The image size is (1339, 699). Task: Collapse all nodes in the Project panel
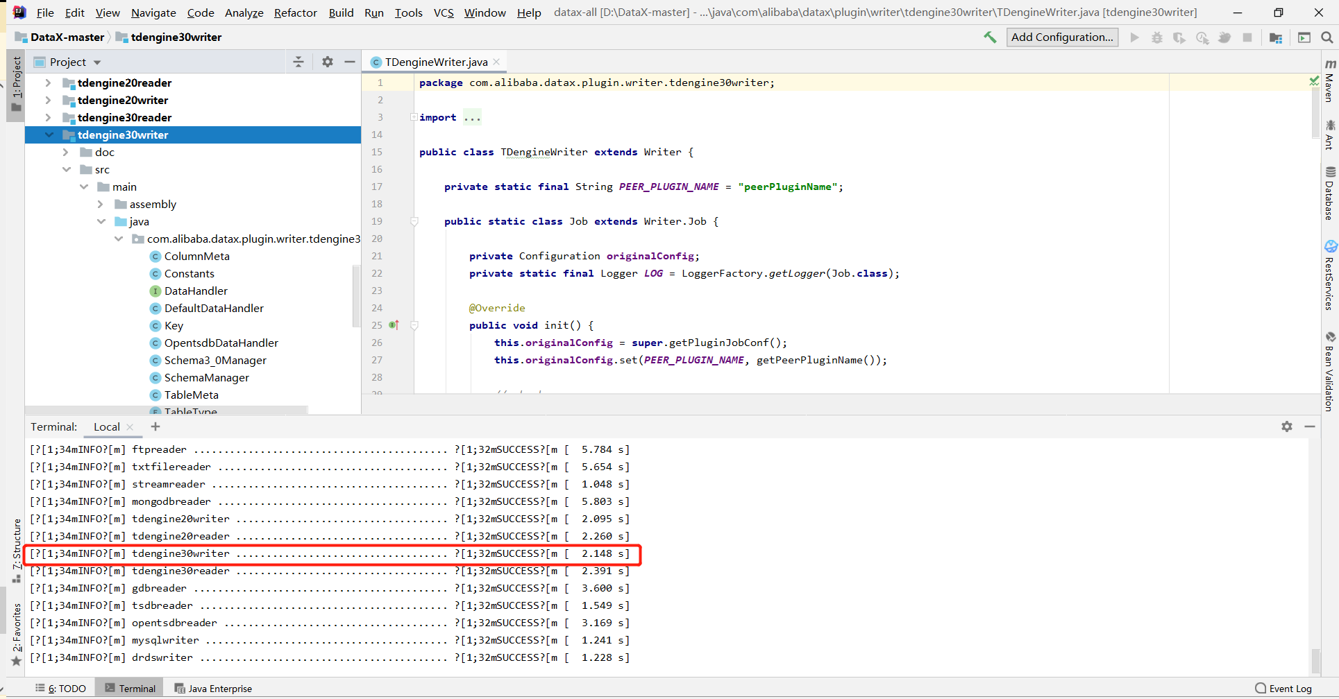pos(298,61)
